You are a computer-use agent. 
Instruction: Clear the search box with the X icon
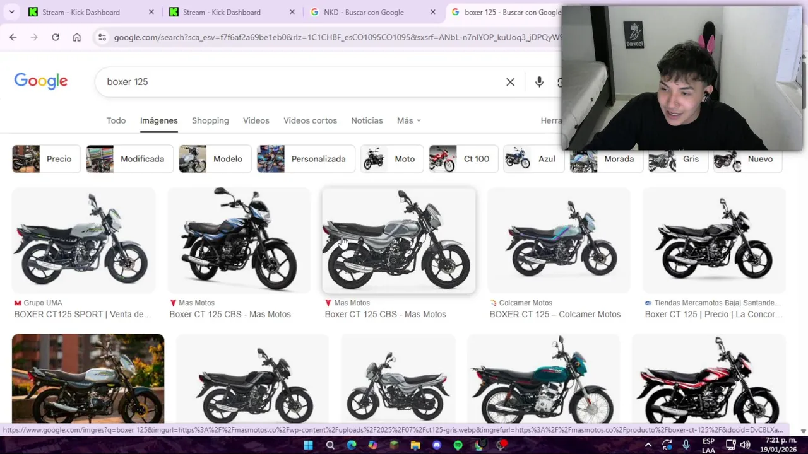(x=510, y=82)
